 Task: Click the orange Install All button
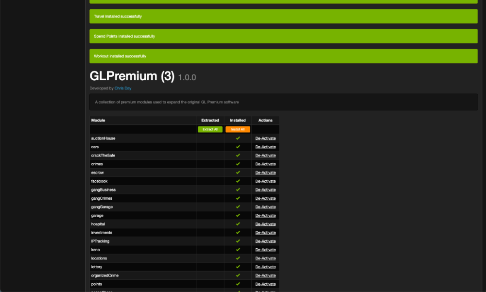(238, 130)
